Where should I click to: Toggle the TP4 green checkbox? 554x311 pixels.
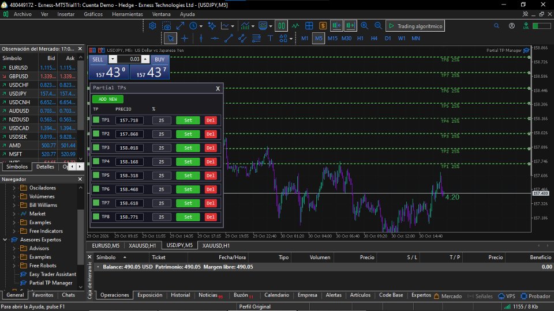tap(96, 161)
